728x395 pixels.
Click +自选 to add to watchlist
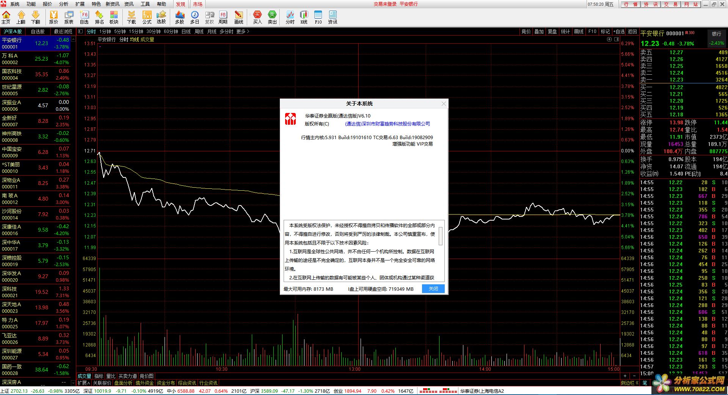point(619,31)
